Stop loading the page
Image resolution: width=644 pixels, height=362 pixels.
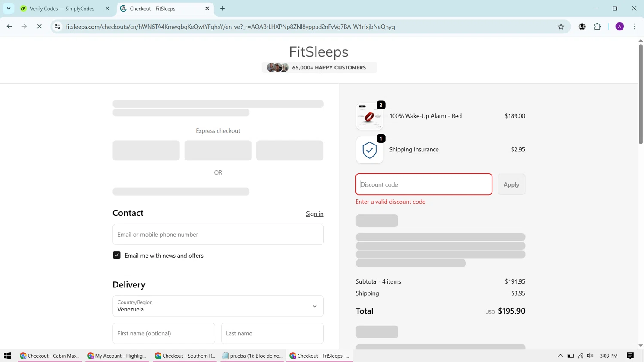[x=39, y=27]
